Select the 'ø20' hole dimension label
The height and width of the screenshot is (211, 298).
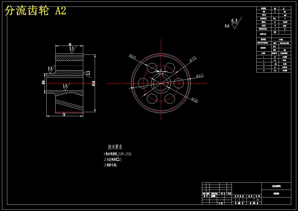pos(133,56)
